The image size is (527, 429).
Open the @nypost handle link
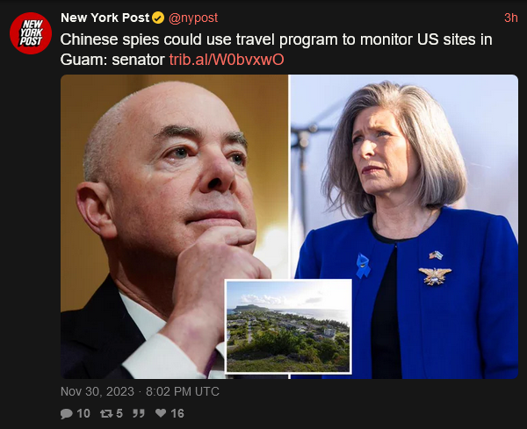point(193,18)
